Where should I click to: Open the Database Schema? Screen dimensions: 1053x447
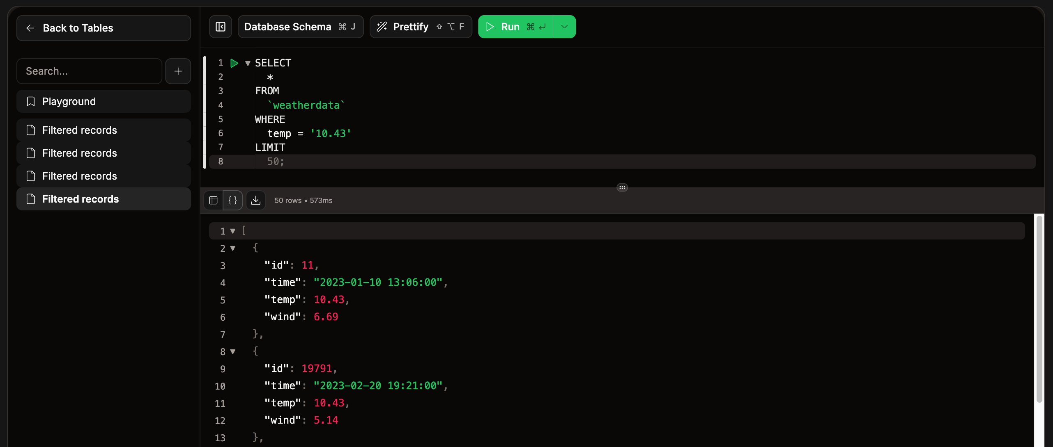click(x=287, y=26)
